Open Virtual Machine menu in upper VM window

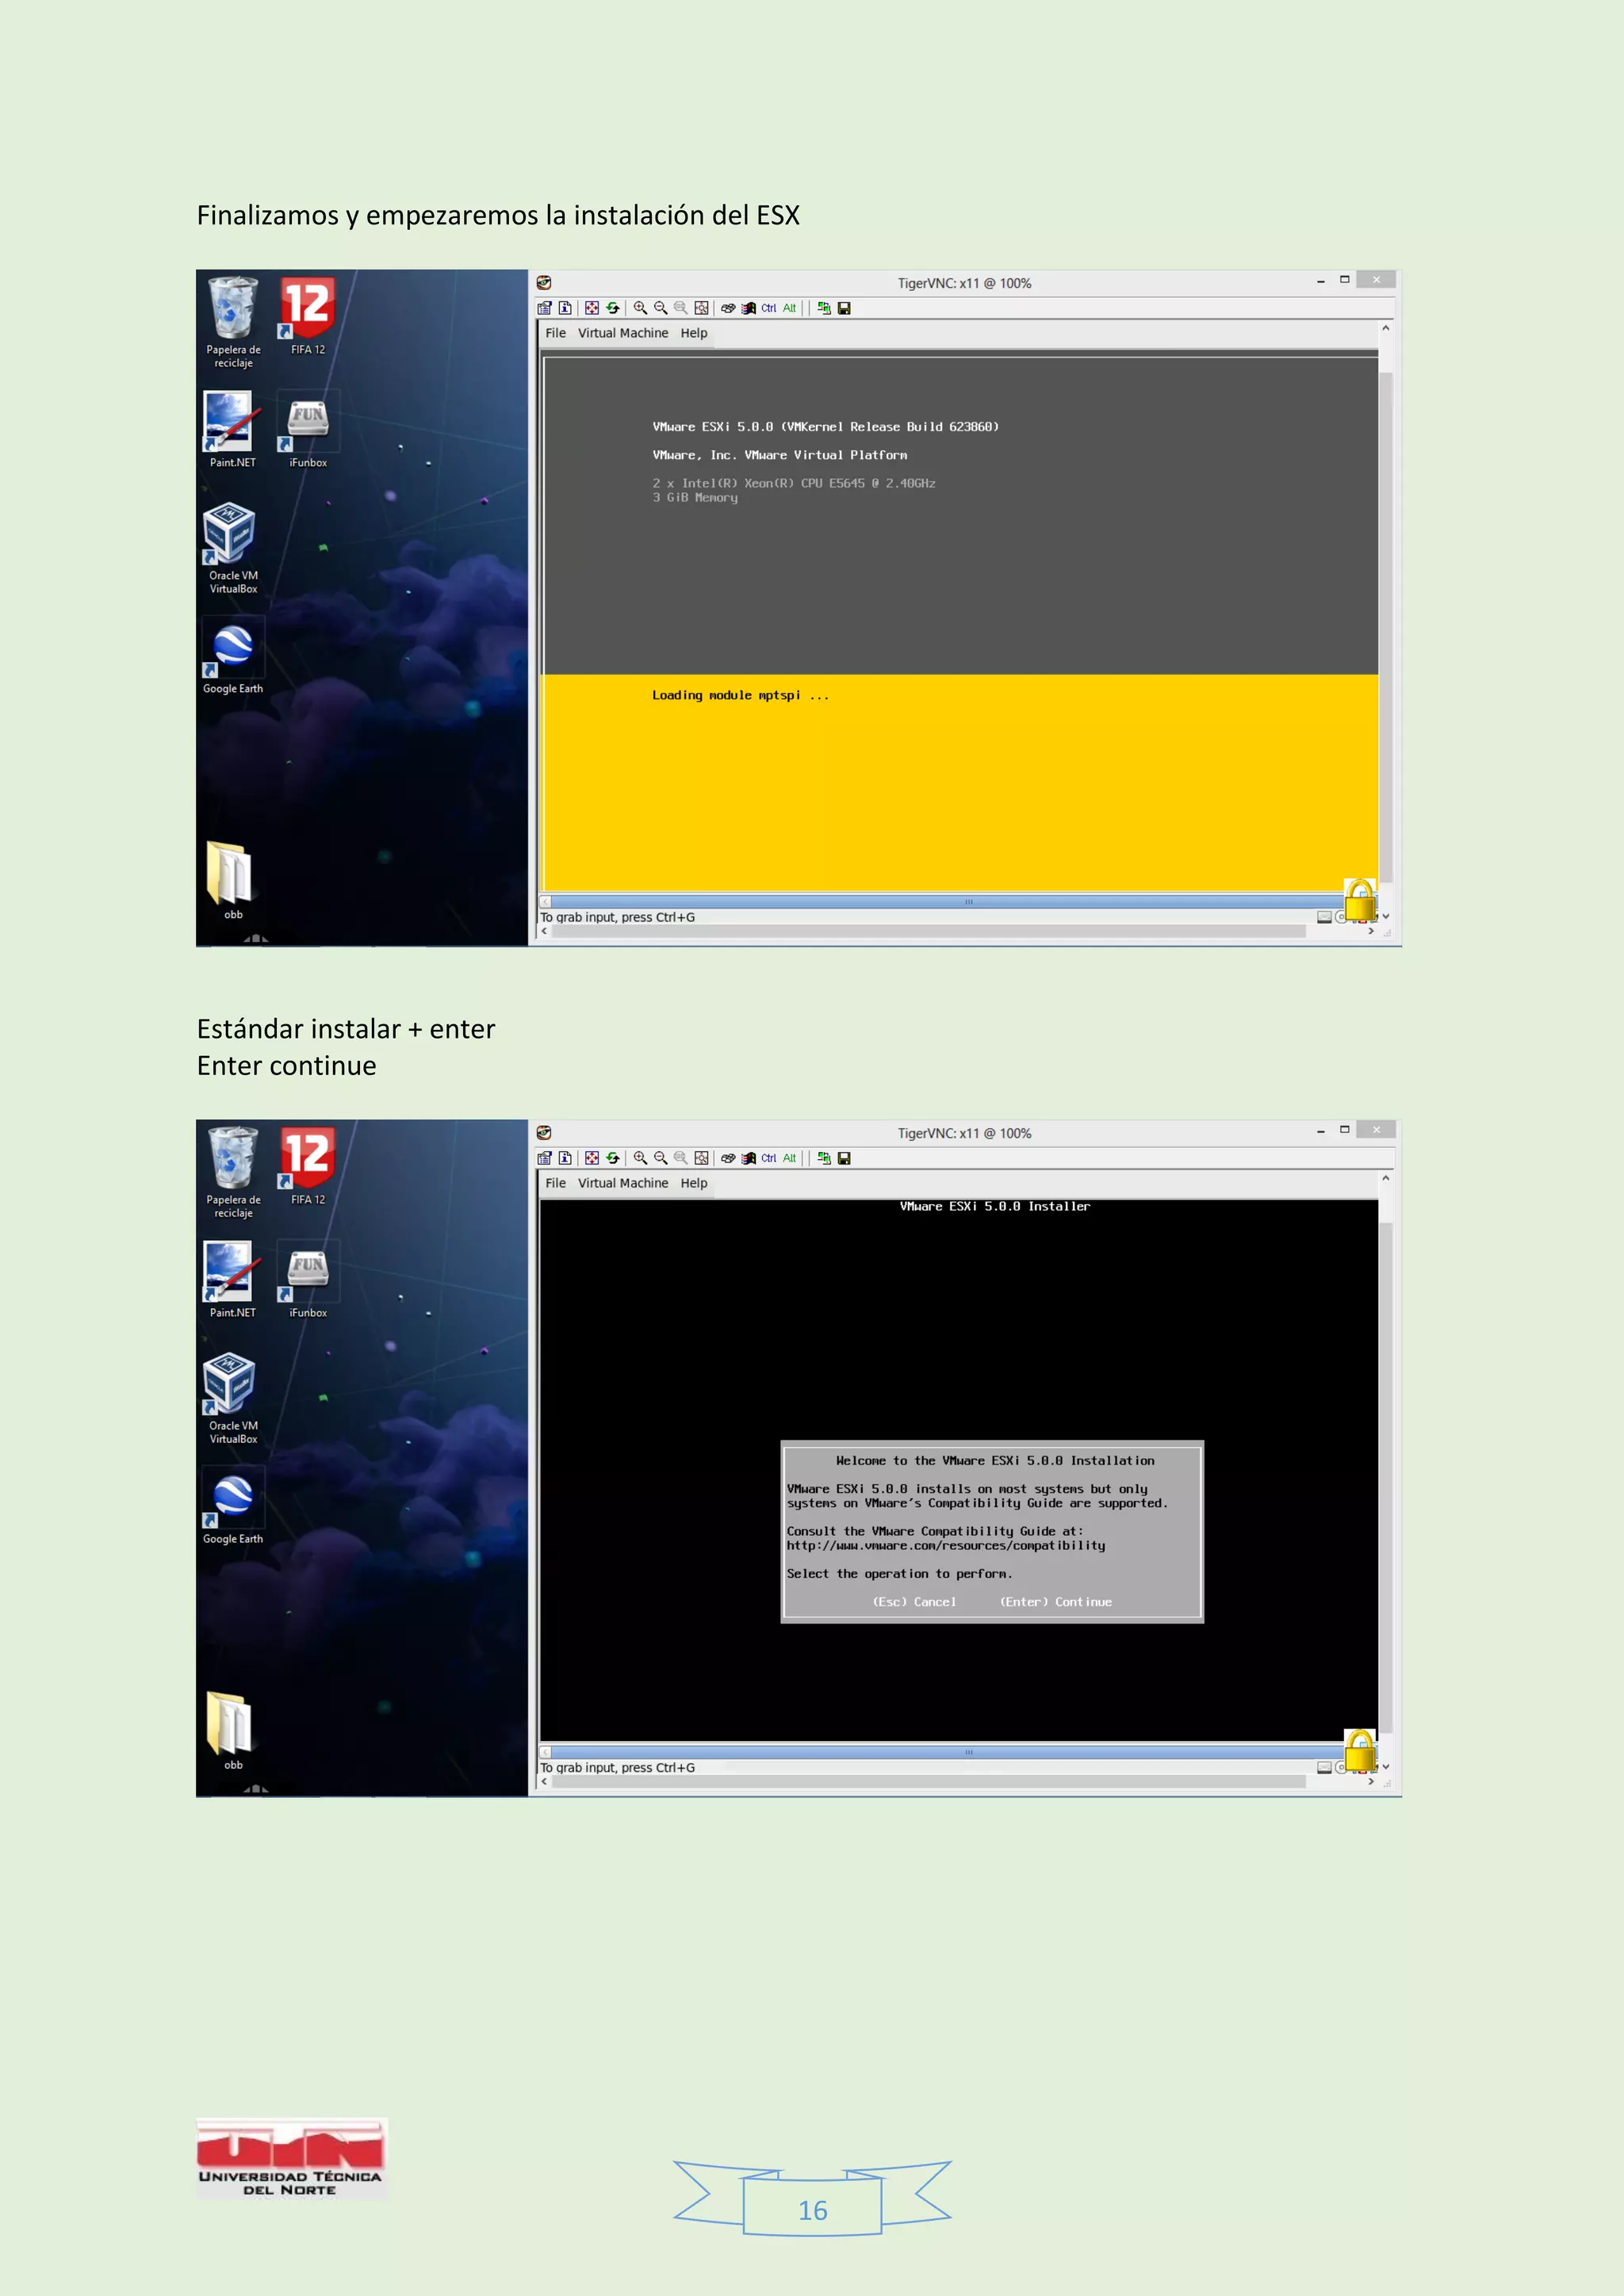[622, 333]
